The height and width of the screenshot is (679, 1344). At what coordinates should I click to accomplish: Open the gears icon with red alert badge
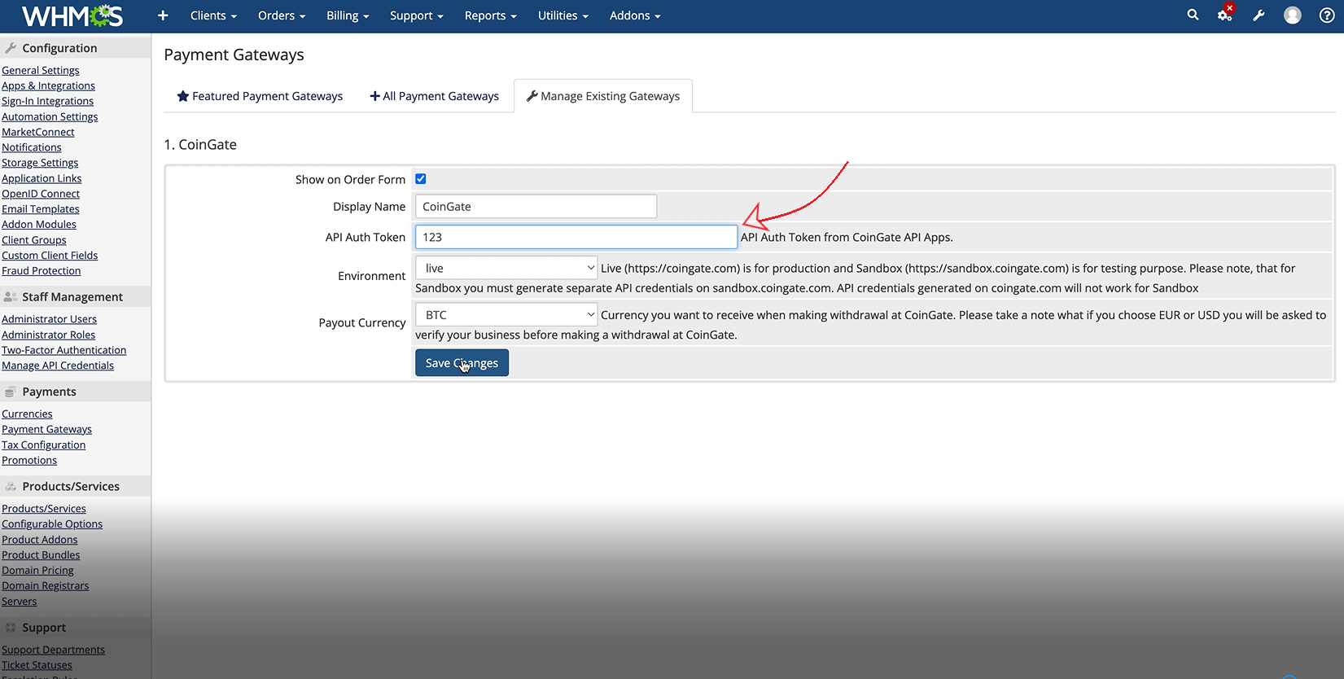1225,14
